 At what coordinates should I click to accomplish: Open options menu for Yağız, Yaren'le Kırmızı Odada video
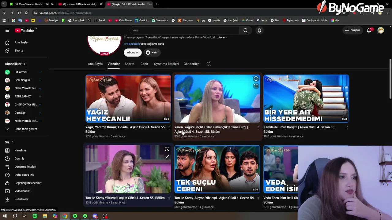169,128
